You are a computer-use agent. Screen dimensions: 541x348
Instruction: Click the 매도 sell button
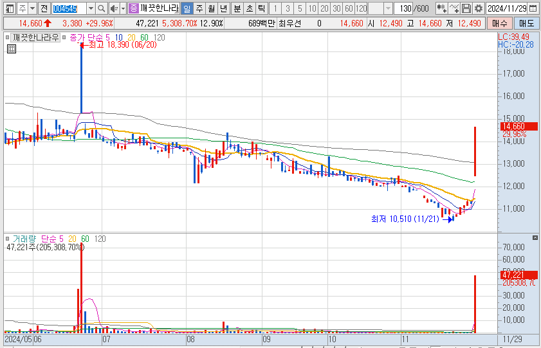pos(526,23)
